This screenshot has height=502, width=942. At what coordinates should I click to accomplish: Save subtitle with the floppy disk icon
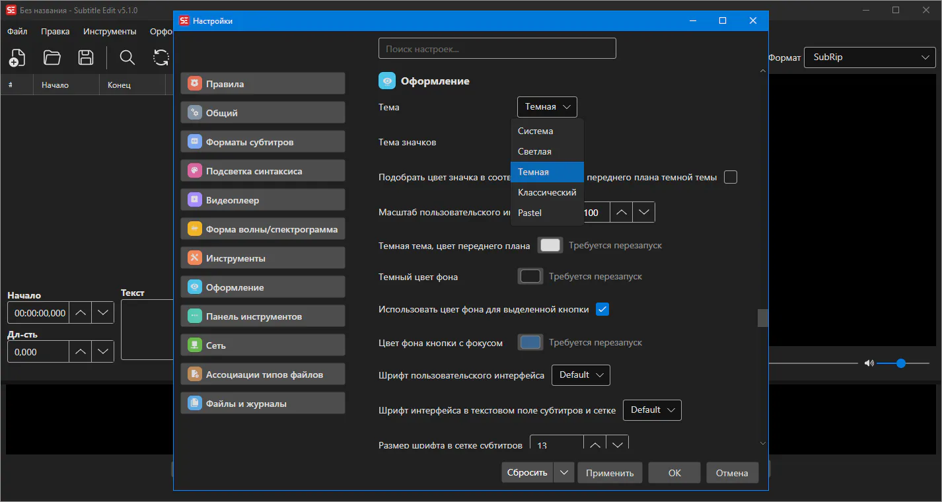click(86, 57)
